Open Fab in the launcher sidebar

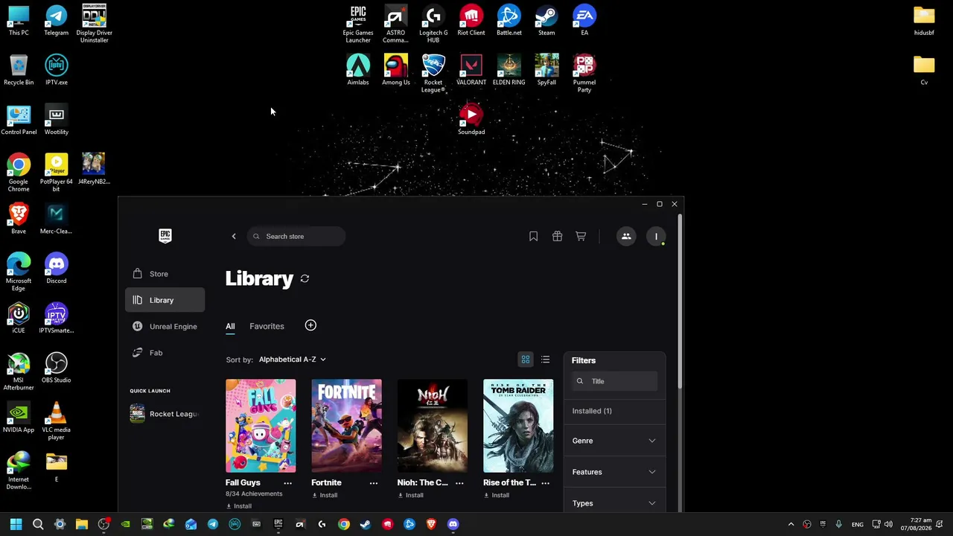[165, 353]
